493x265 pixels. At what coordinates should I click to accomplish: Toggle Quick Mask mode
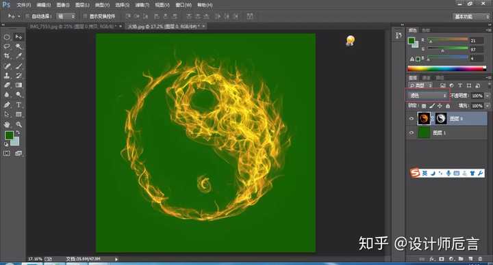7,154
